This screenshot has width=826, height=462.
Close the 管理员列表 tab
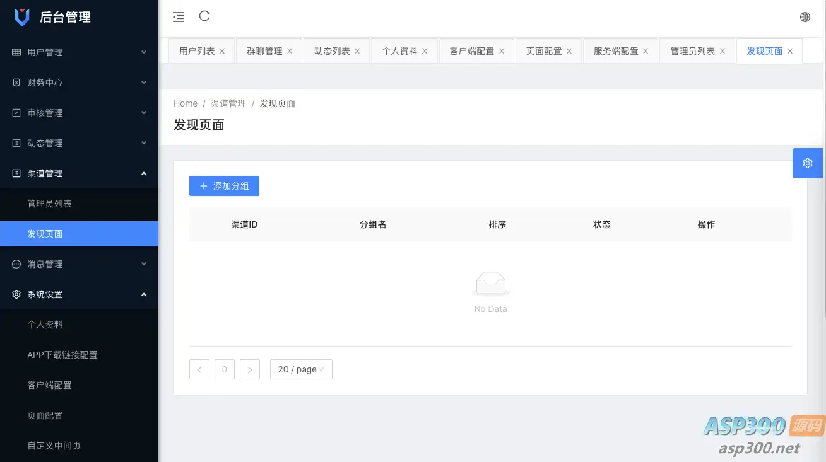tap(723, 51)
